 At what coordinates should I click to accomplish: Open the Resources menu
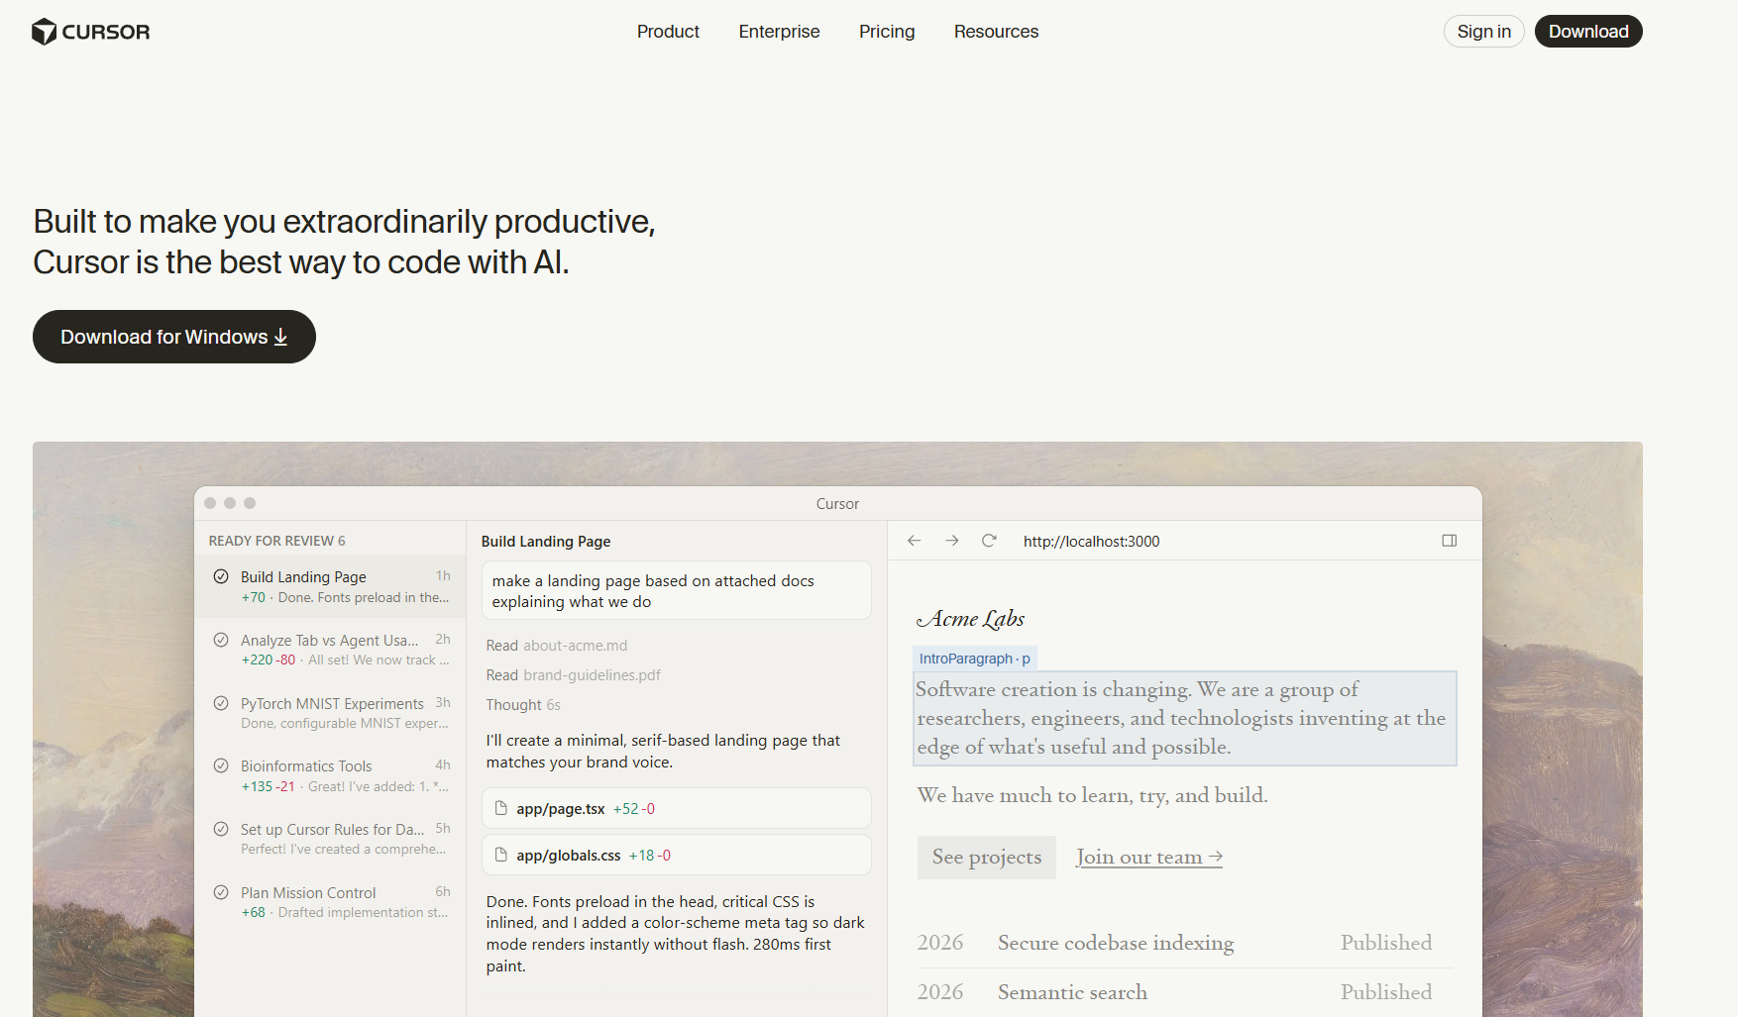pyautogui.click(x=996, y=32)
